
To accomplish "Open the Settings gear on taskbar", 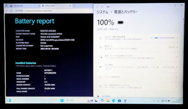I will (x=125, y=101).
